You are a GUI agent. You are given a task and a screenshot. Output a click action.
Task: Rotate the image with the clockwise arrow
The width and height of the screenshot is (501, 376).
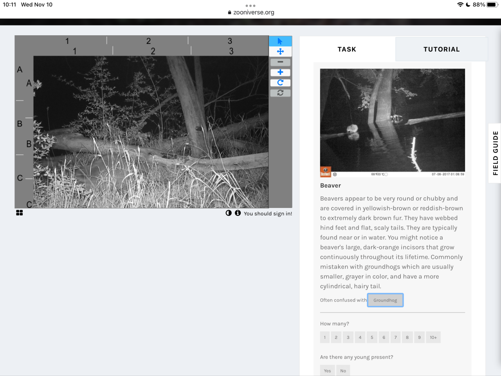click(280, 82)
